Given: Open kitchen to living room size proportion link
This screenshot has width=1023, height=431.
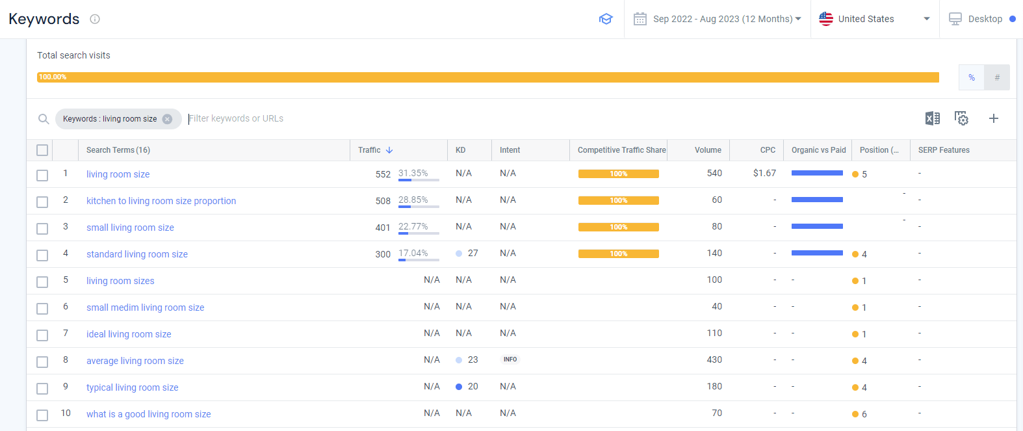Looking at the screenshot, I should click(x=161, y=201).
